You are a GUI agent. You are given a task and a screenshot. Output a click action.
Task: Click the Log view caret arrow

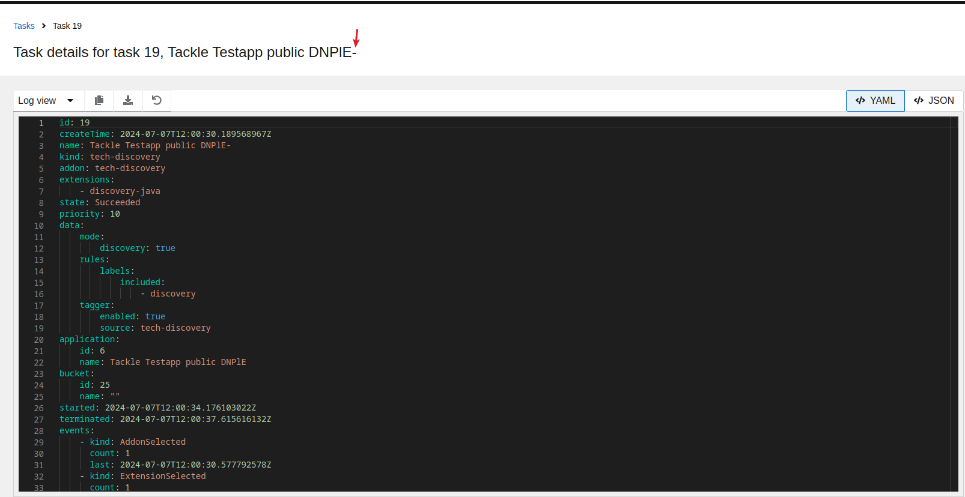[70, 101]
